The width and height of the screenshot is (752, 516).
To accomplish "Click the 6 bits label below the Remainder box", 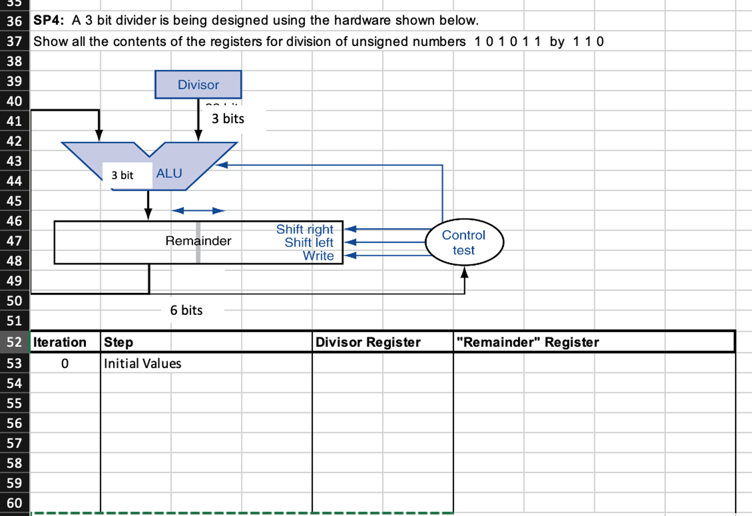I will [187, 310].
